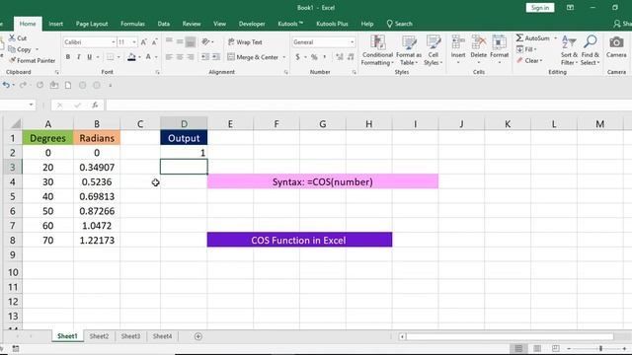Open the Kutools Plus tab

[332, 24]
